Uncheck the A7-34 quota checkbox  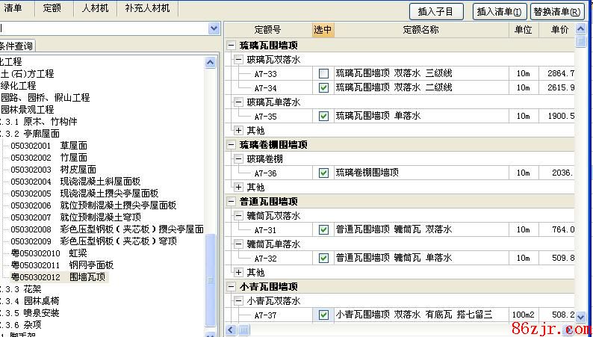[x=323, y=87]
